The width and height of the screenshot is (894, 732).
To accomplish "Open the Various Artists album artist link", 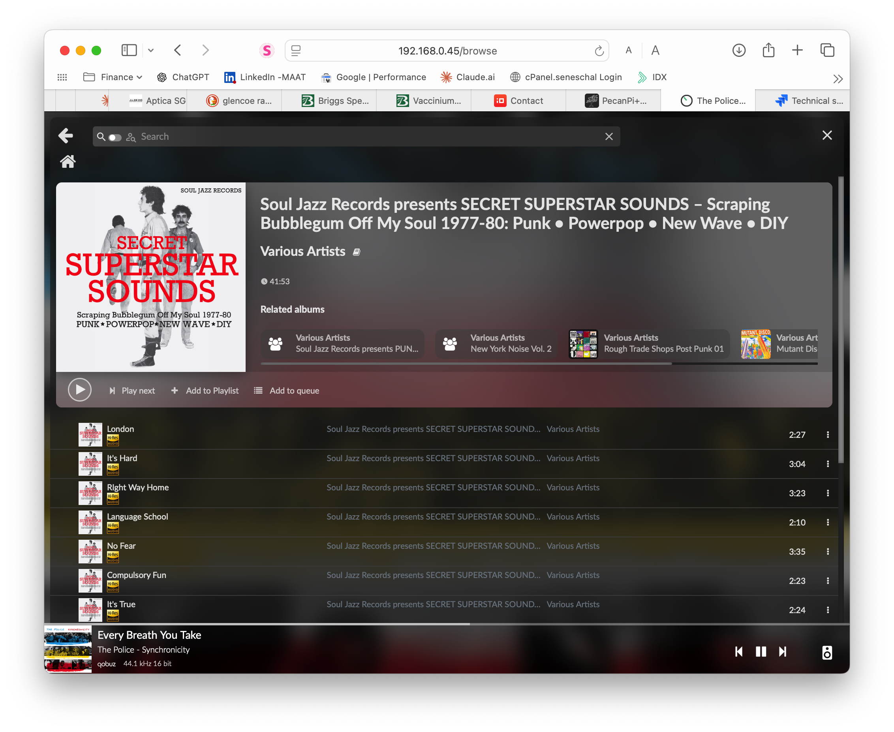I will coord(303,252).
